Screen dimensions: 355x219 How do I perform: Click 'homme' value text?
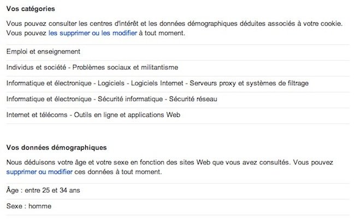pos(40,206)
